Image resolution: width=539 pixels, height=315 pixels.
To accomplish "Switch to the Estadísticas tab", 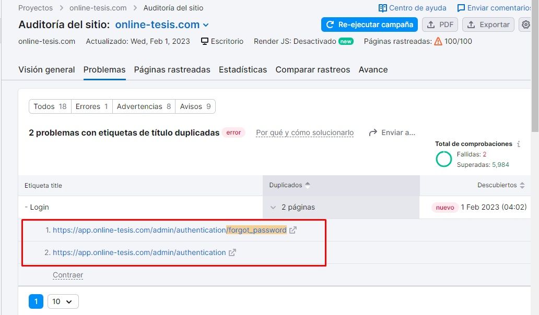I will pos(243,70).
